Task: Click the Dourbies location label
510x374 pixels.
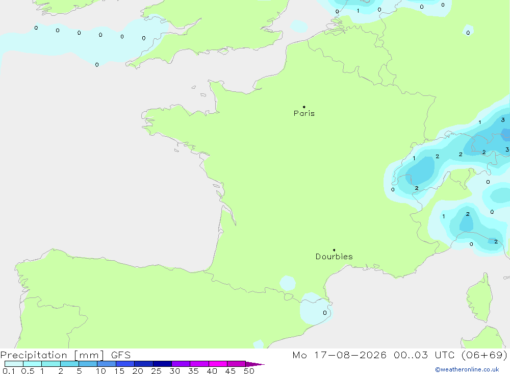Action: [x=334, y=257]
